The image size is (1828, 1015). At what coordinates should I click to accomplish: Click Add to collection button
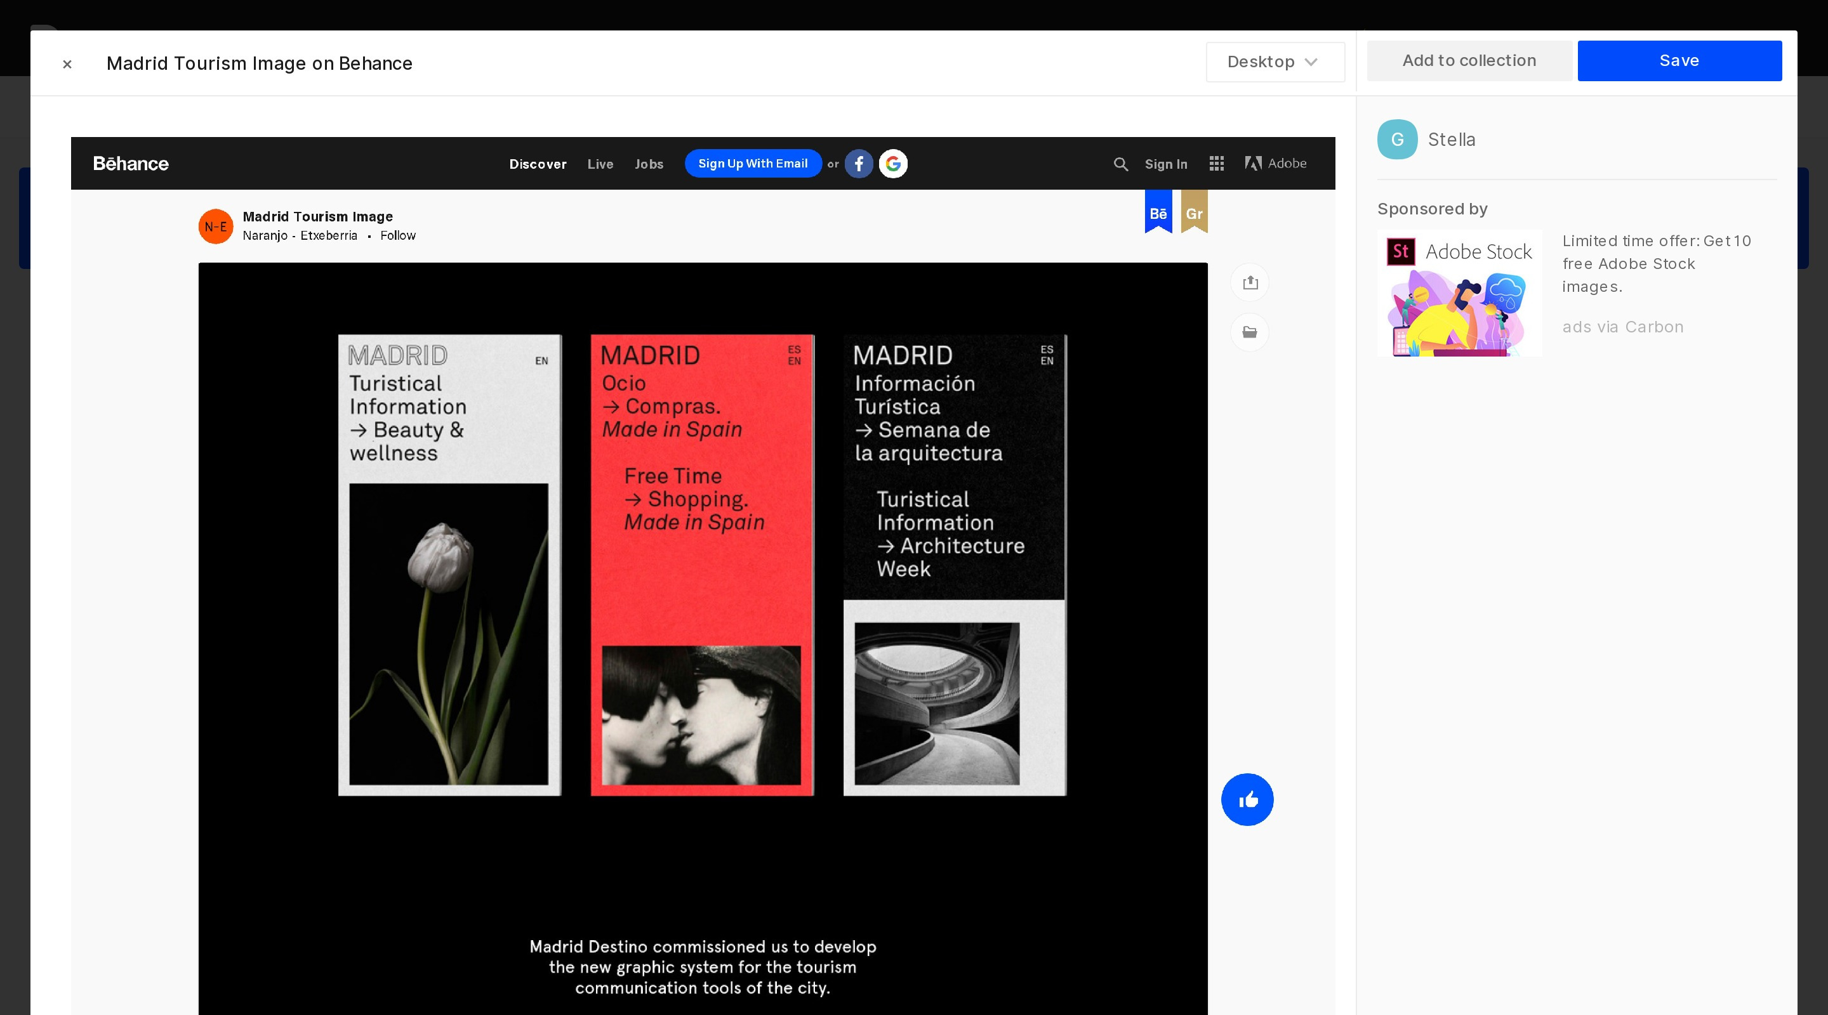pyautogui.click(x=1469, y=61)
